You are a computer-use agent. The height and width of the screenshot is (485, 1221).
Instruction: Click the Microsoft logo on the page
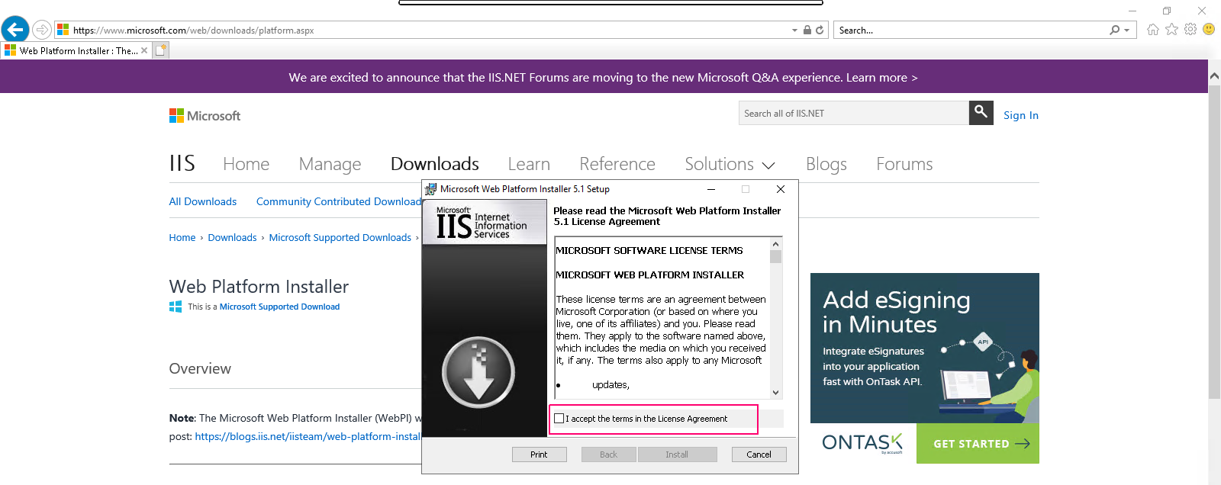point(205,115)
